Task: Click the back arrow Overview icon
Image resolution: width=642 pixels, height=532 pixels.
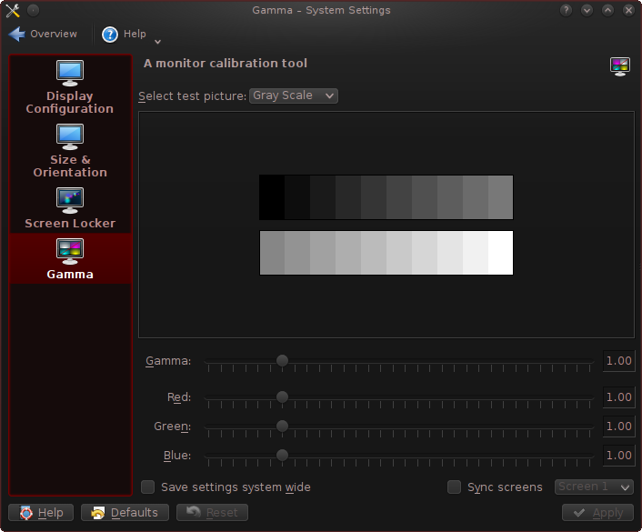Action: coord(16,34)
